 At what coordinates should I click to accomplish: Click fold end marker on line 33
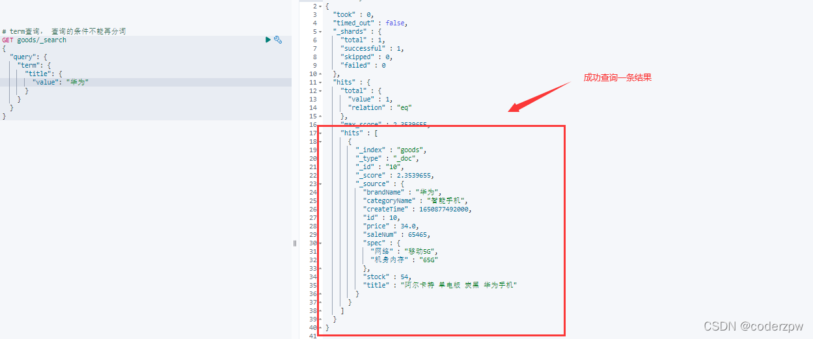tap(320, 268)
